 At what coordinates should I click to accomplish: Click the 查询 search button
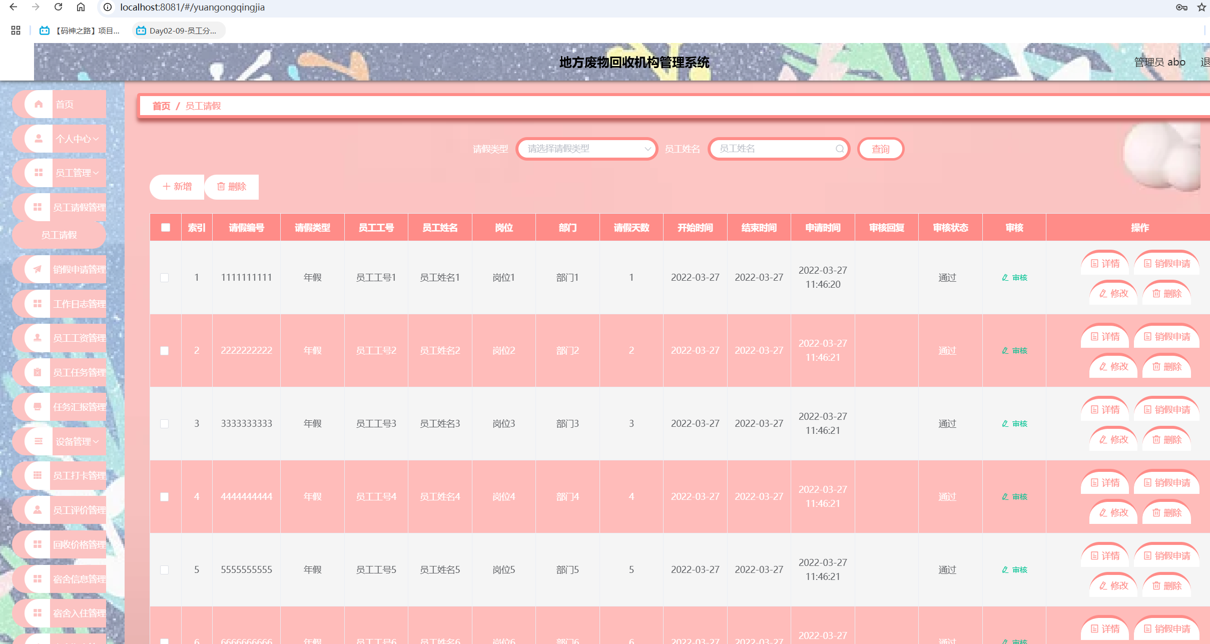pyautogui.click(x=880, y=149)
